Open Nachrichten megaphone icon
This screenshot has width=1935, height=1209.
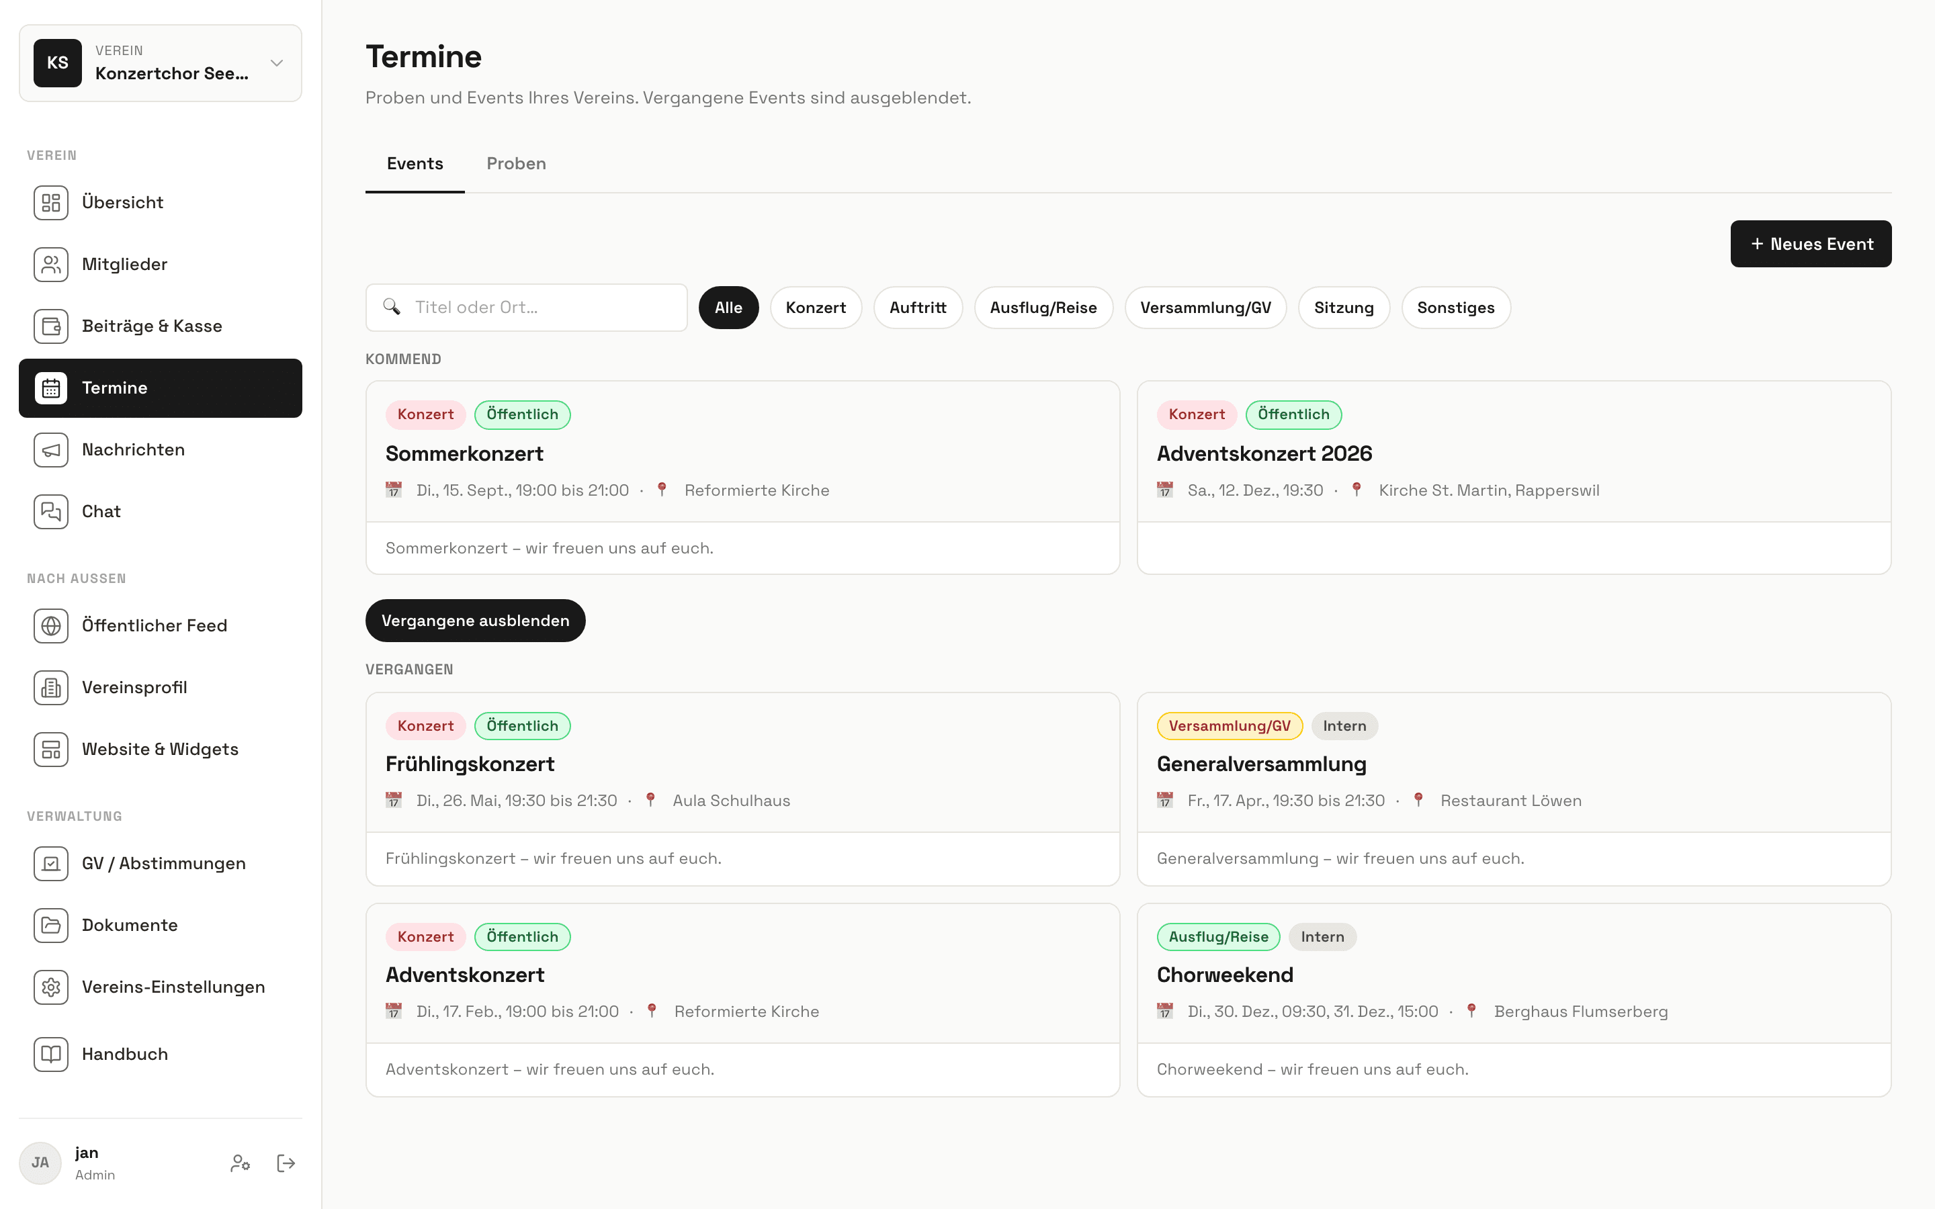(x=51, y=449)
